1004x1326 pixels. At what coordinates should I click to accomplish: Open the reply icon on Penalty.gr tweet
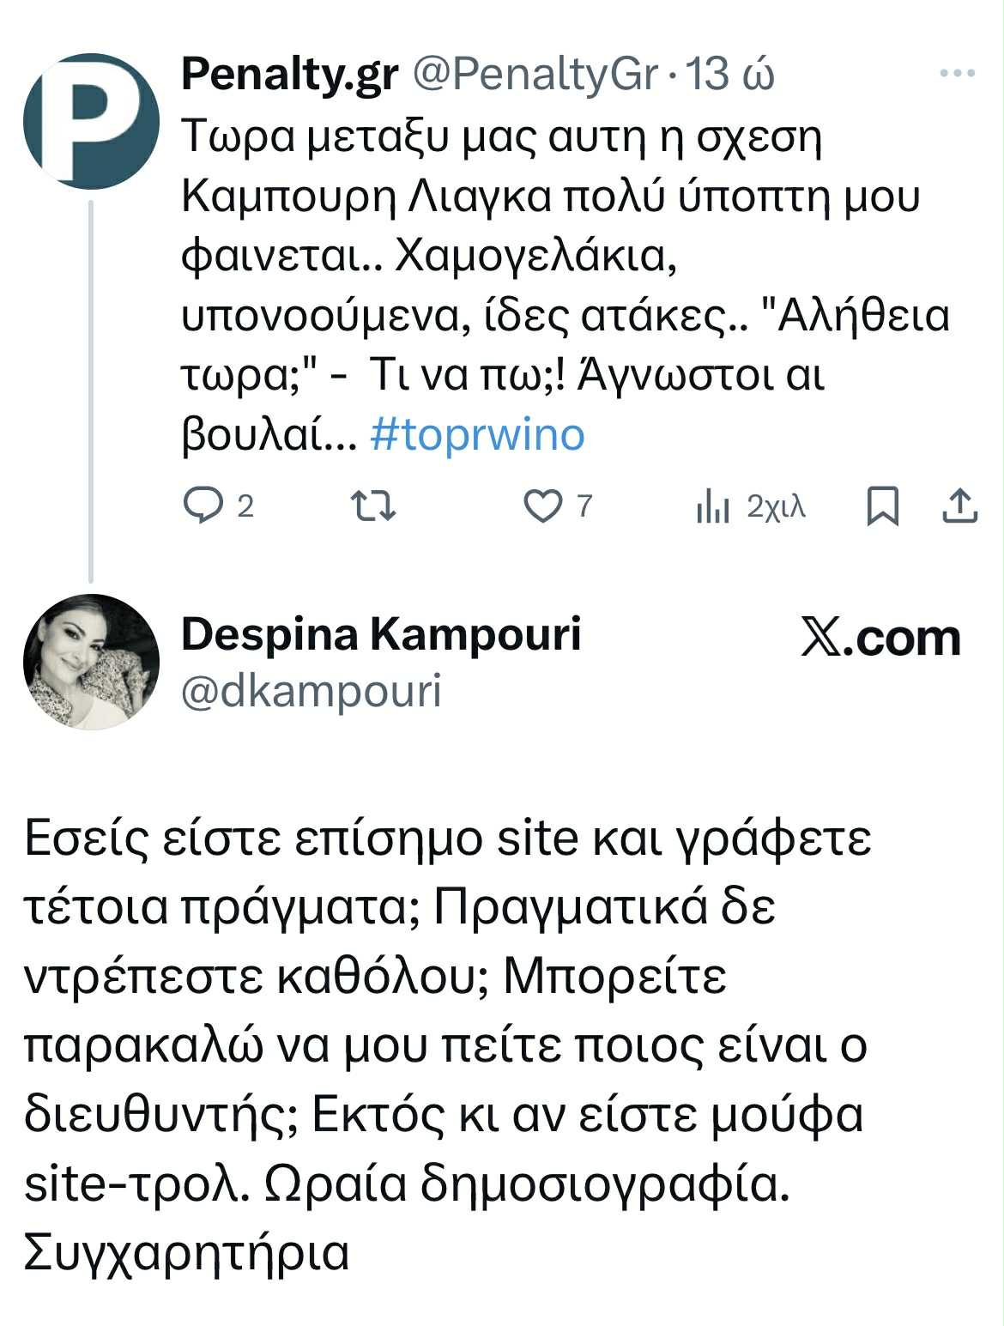coord(203,506)
